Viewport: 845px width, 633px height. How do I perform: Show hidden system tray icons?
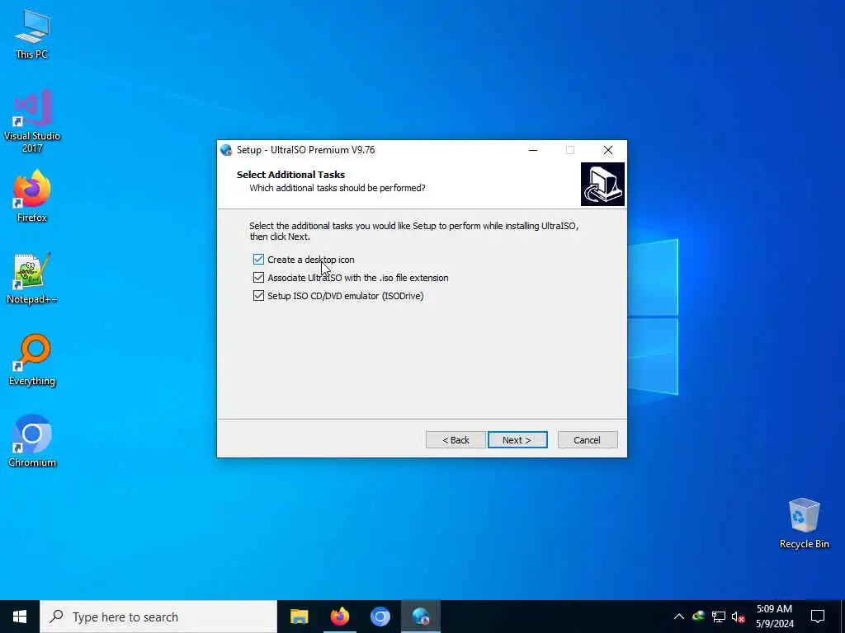click(679, 617)
